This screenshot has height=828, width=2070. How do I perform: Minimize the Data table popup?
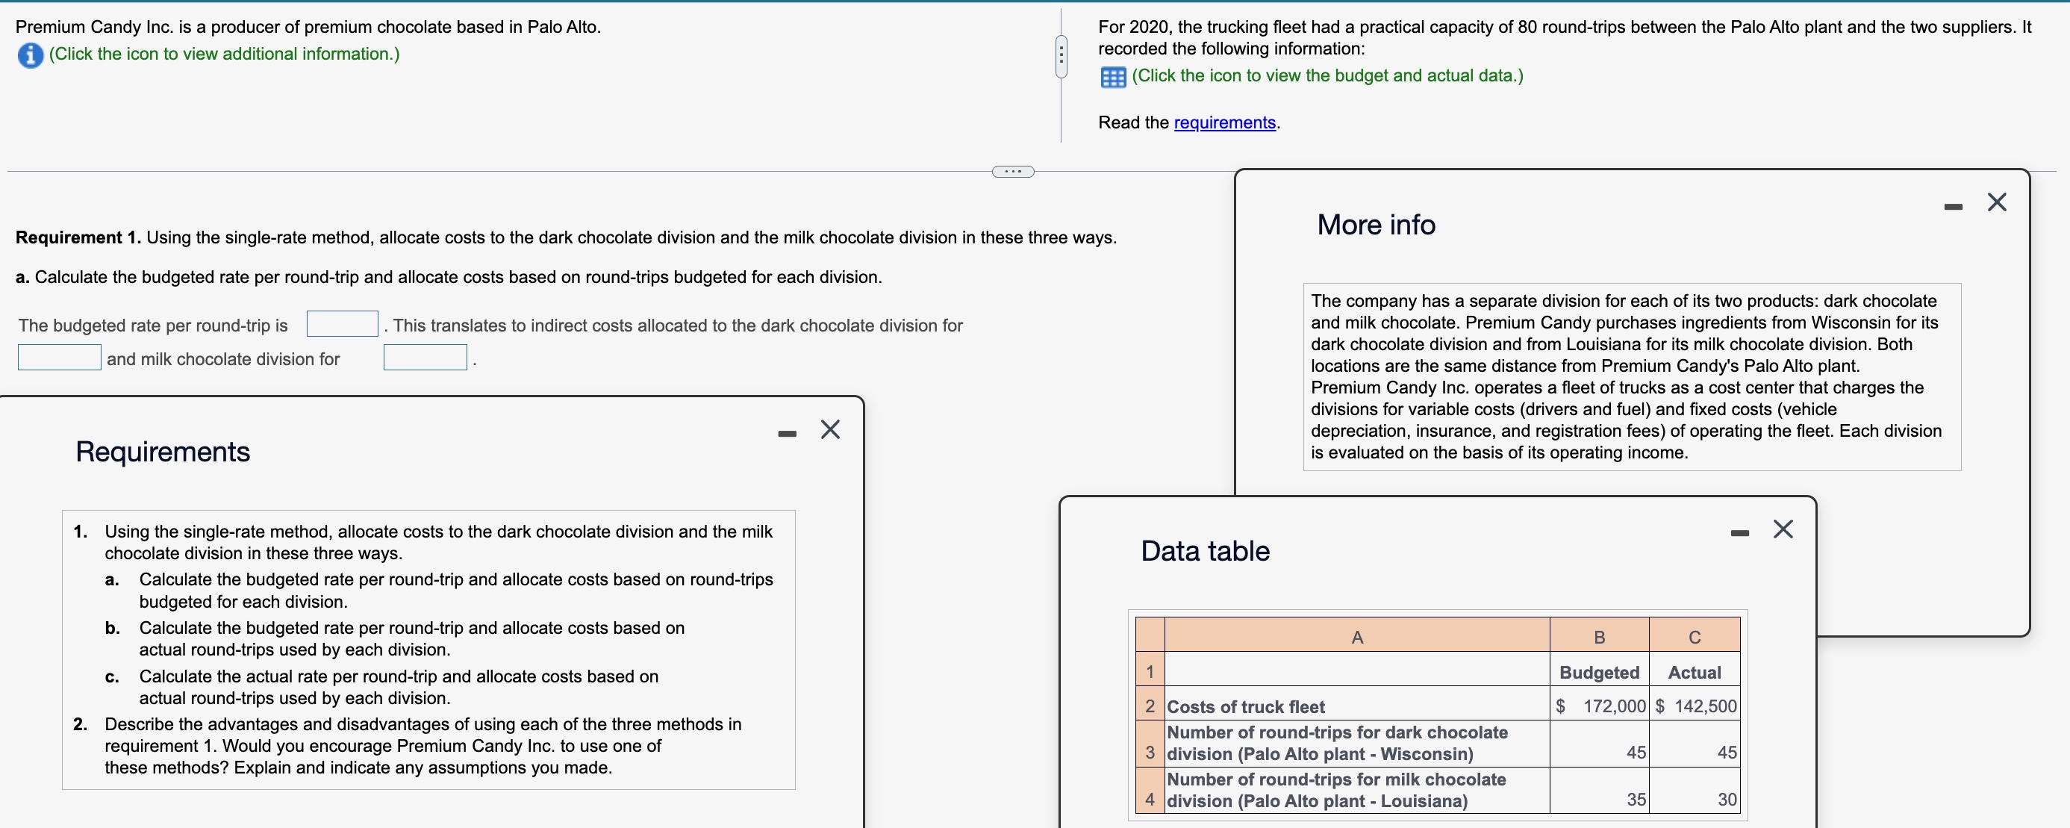[1740, 533]
